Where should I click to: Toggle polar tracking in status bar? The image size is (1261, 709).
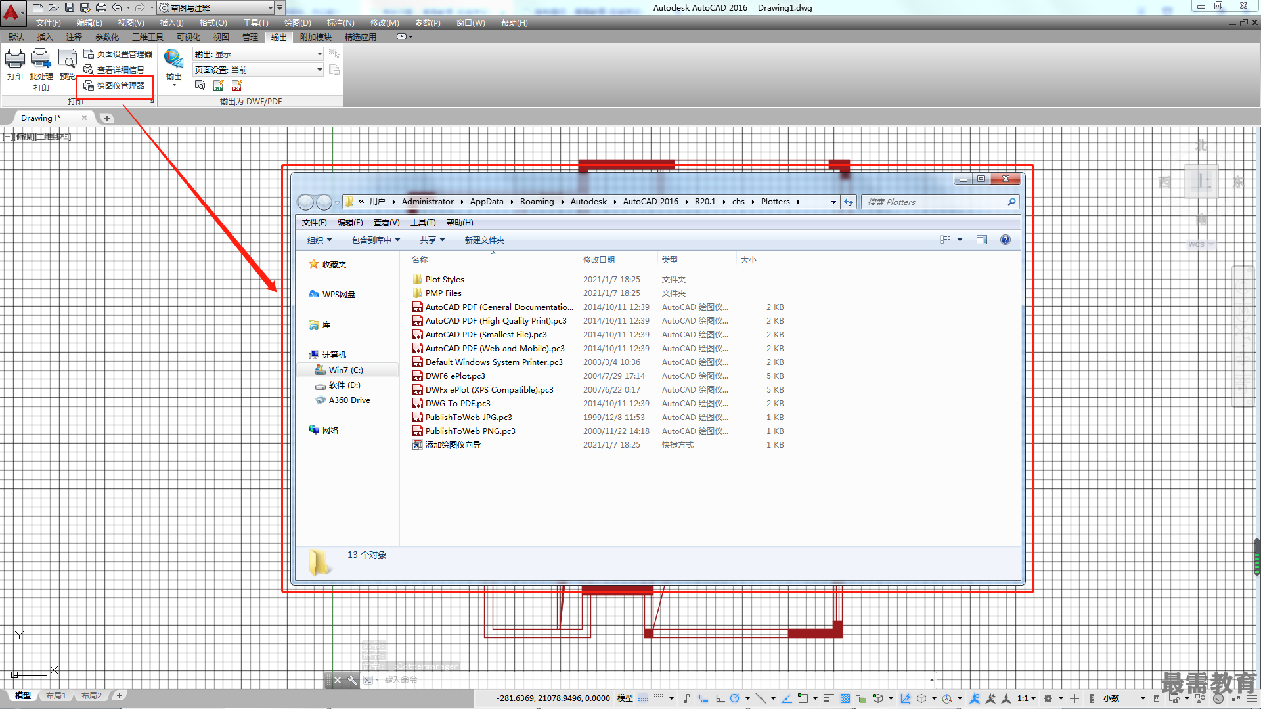point(735,698)
